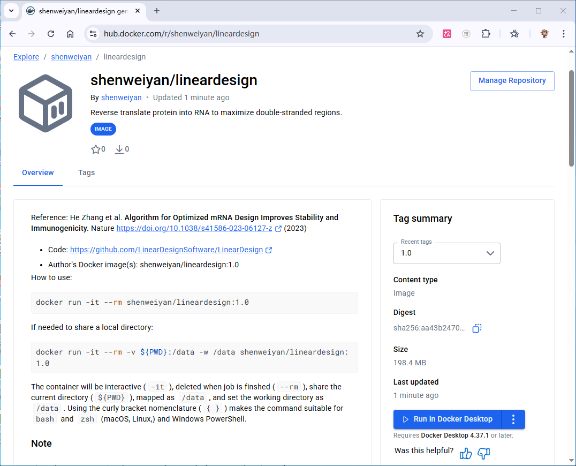Click Run in Docker Desktop button
Viewport: 576px width, 466px height.
coord(447,419)
